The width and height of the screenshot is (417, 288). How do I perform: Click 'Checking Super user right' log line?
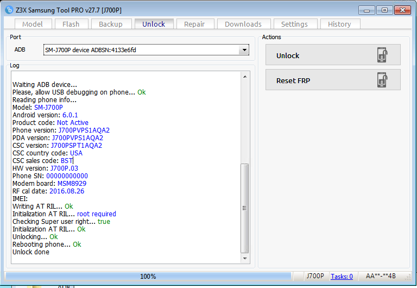[61, 222]
